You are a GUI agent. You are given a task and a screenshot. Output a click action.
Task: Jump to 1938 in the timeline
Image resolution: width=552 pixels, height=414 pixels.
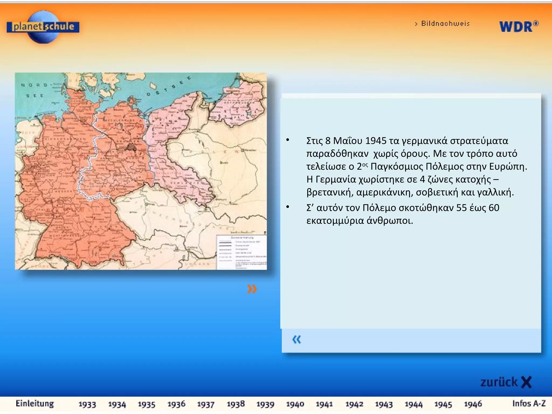click(x=236, y=404)
